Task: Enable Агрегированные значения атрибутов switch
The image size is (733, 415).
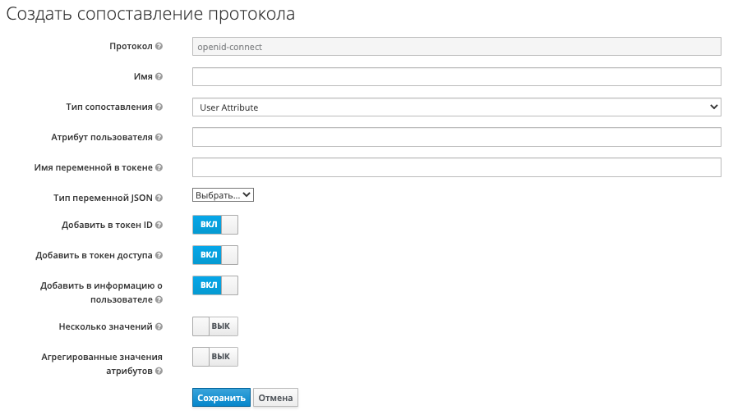Action: tap(214, 357)
